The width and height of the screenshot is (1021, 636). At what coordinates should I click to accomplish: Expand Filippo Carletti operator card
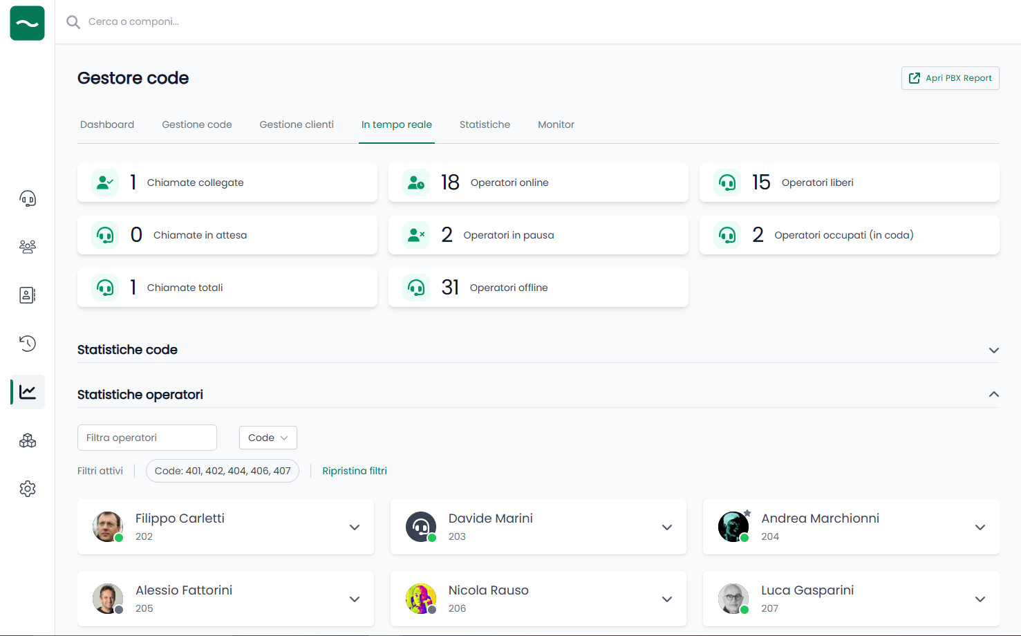[355, 527]
